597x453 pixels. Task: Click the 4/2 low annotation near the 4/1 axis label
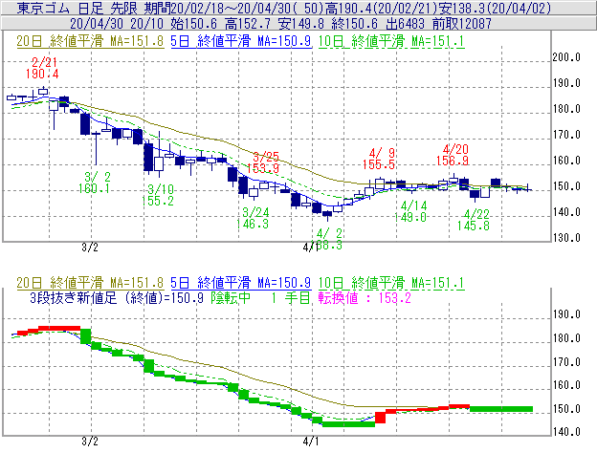pos(329,239)
